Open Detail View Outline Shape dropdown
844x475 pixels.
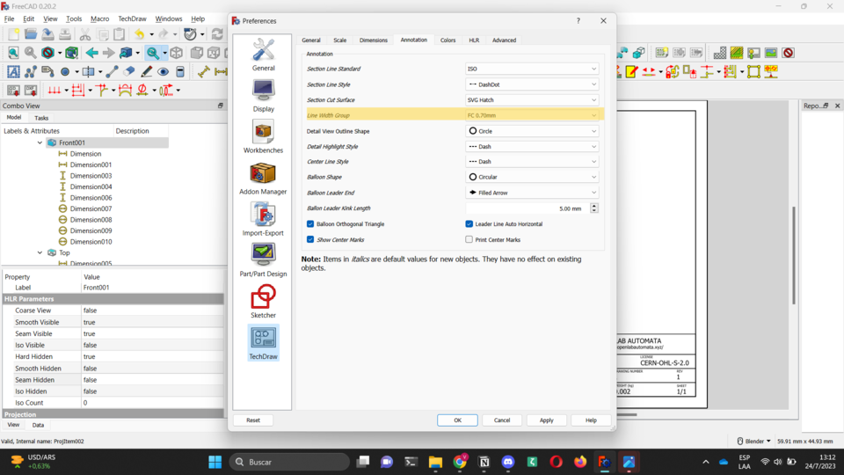click(x=532, y=131)
